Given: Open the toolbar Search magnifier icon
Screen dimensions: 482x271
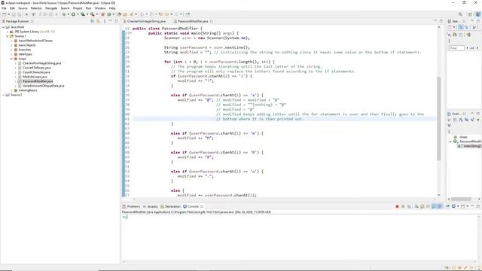Looking at the screenshot, I should [x=460, y=14].
